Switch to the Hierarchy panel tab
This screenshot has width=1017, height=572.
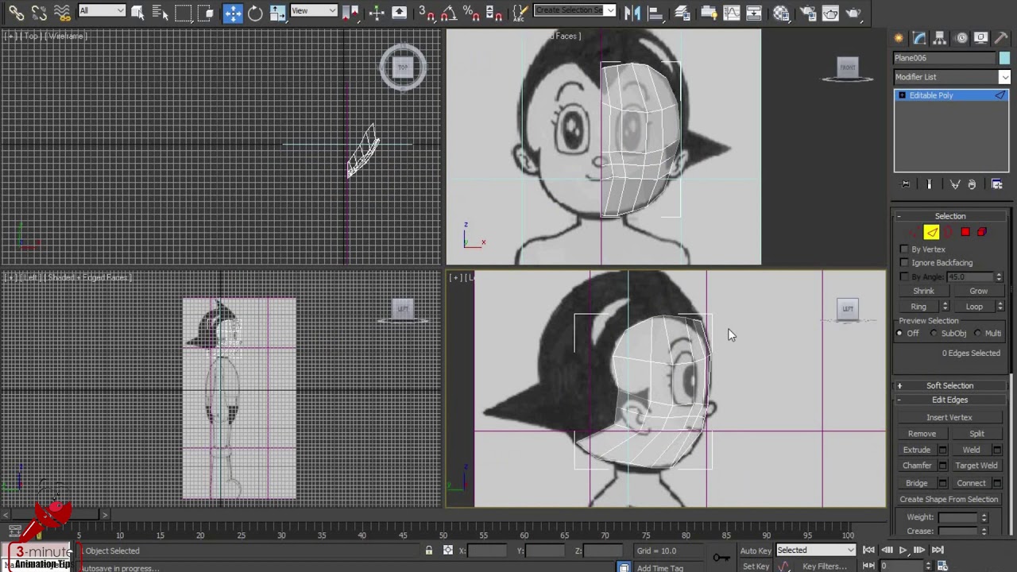(x=940, y=37)
